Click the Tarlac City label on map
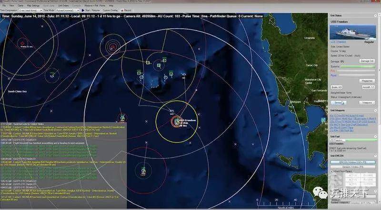This screenshot has height=210, width=381. tap(312, 65)
